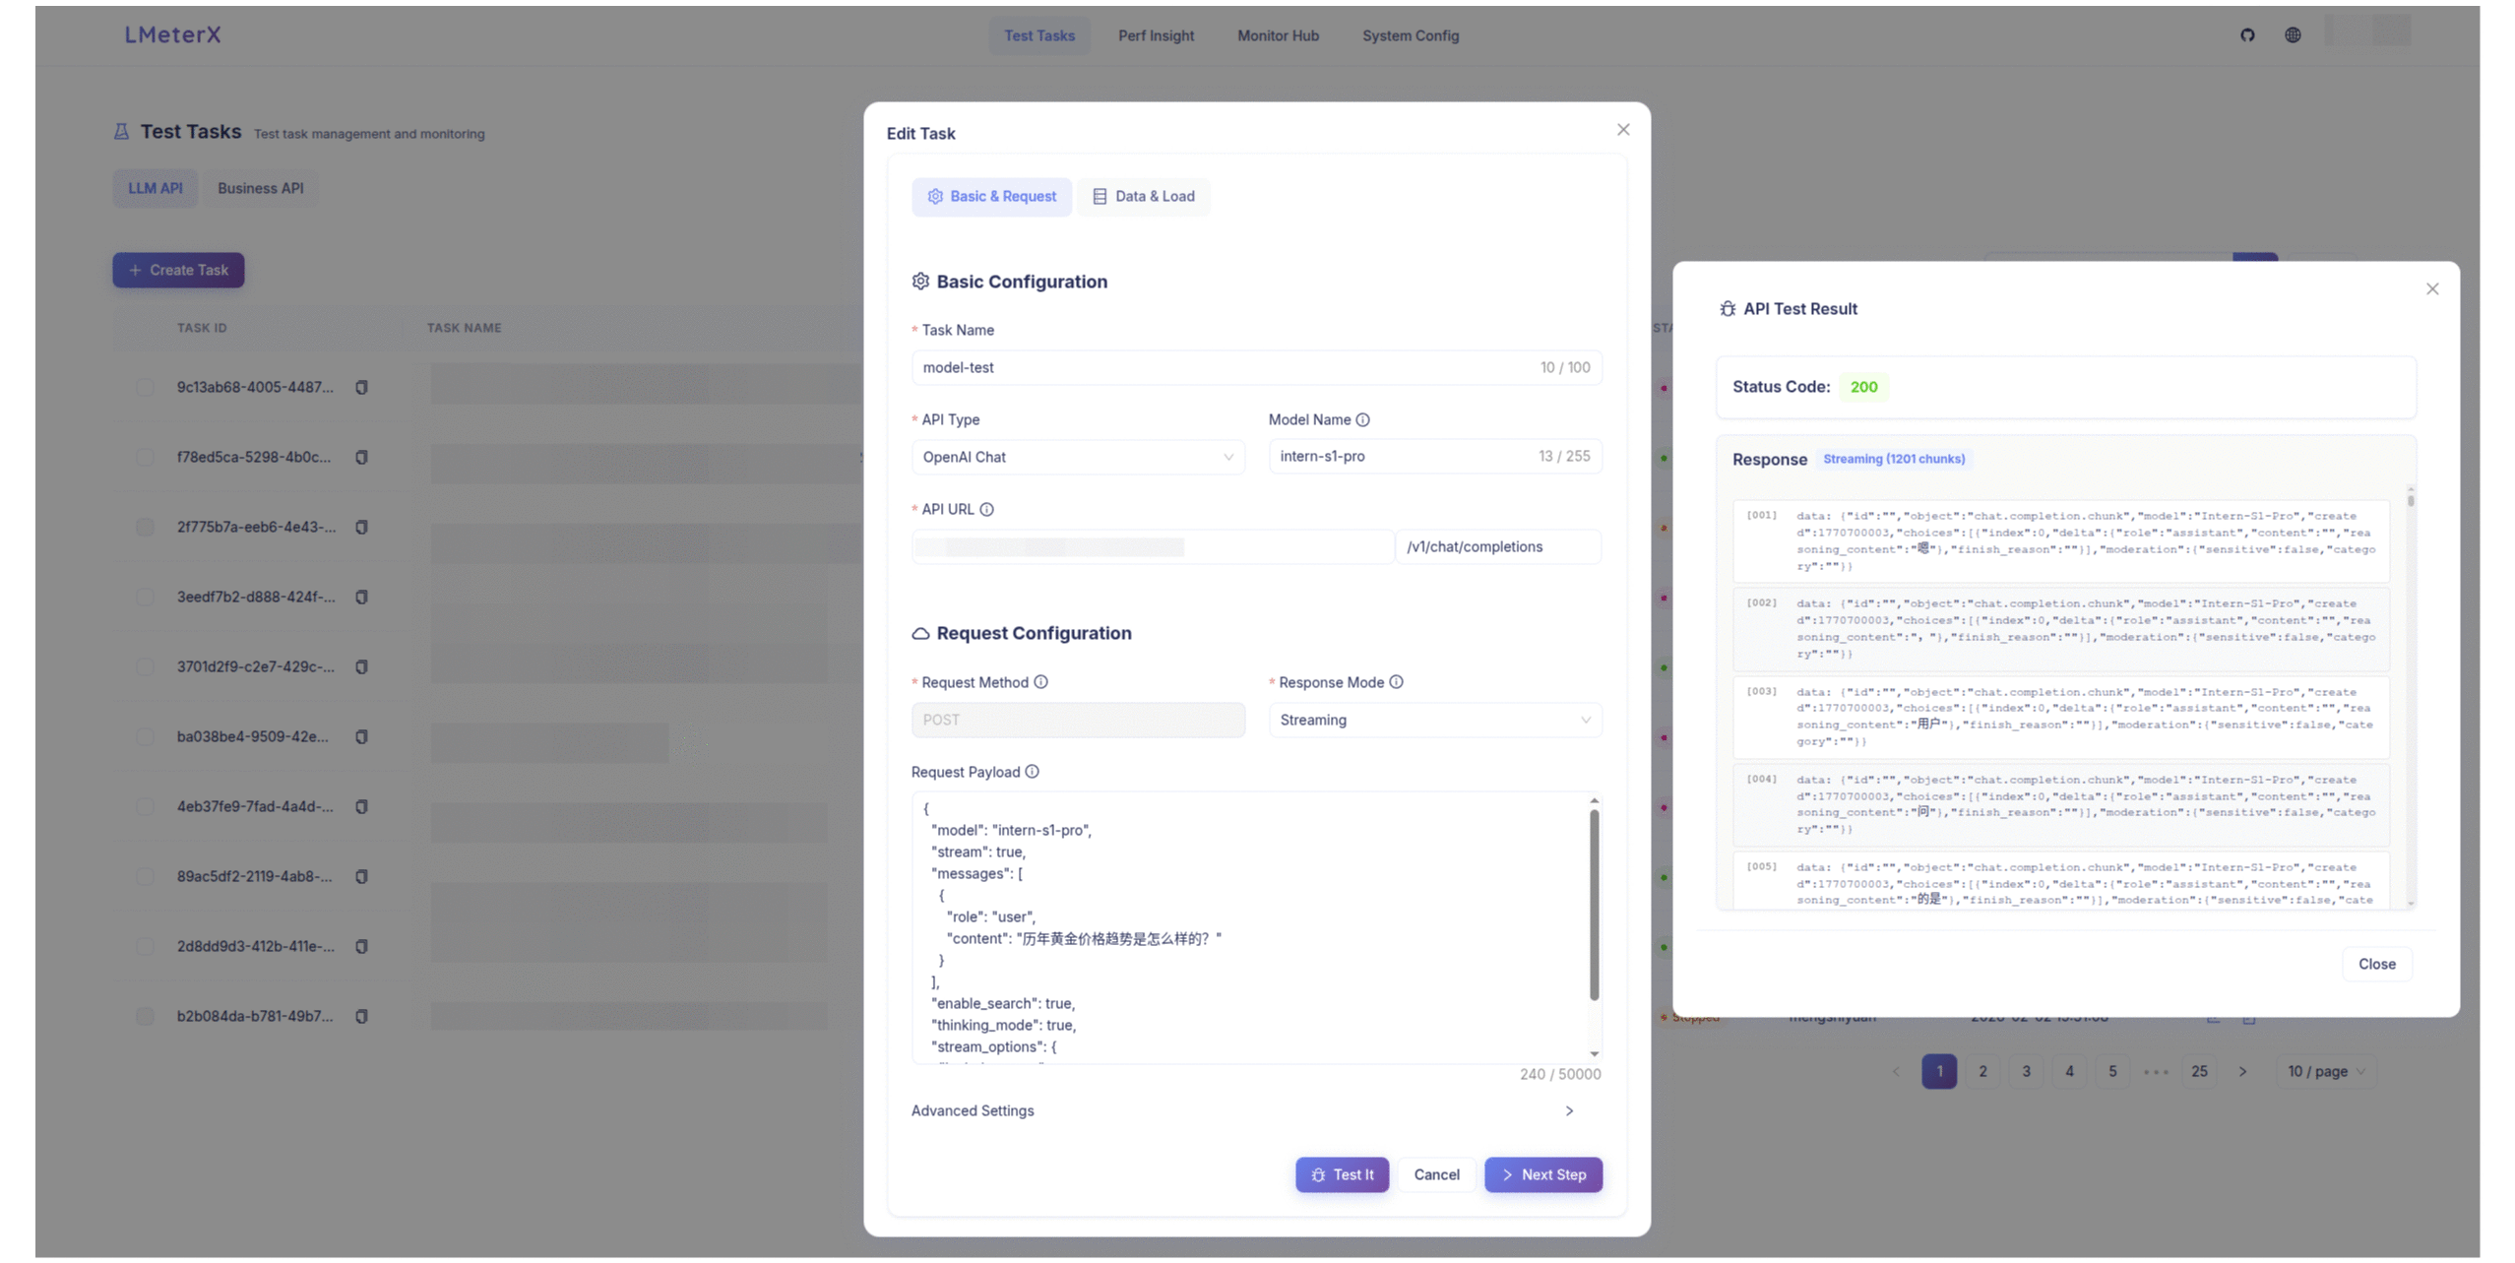Click the Task Name input field
Viewport: 2515px width, 1263px height.
(1221, 367)
